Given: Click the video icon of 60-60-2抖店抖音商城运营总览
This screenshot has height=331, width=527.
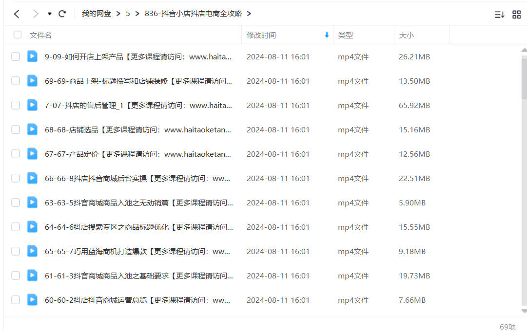Looking at the screenshot, I should click(x=32, y=299).
